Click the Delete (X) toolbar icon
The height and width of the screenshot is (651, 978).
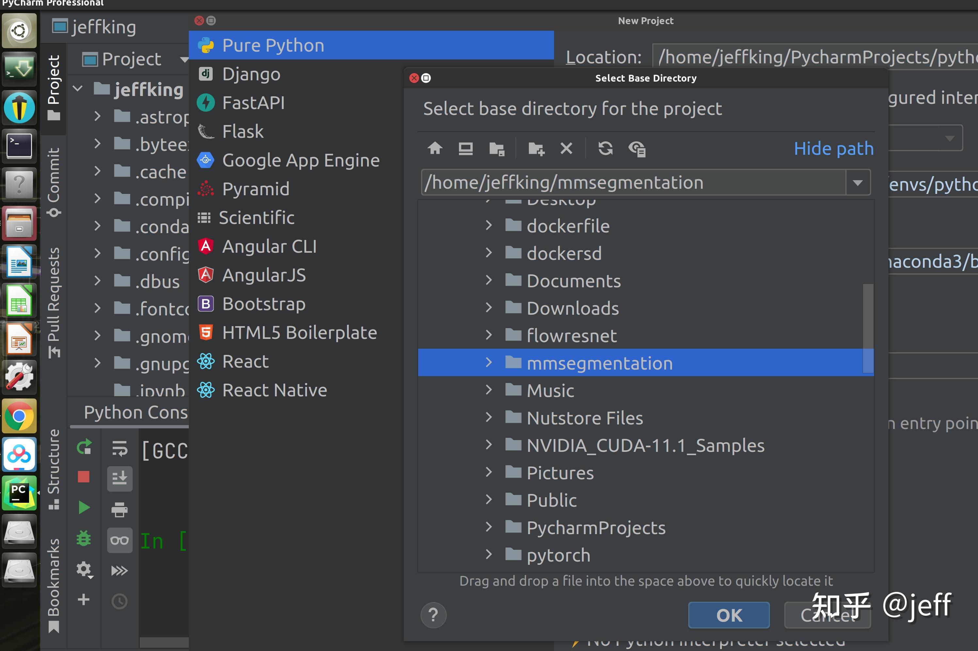point(566,148)
